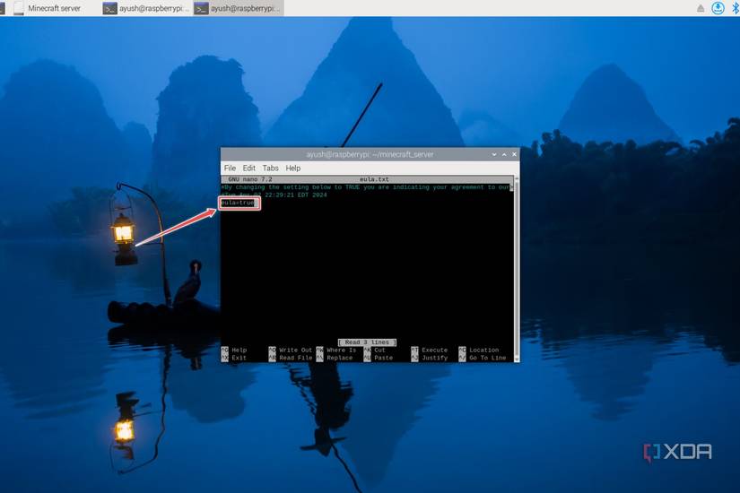Click the Execute shortcut label
Screen dimensions: 740x493
pos(434,350)
